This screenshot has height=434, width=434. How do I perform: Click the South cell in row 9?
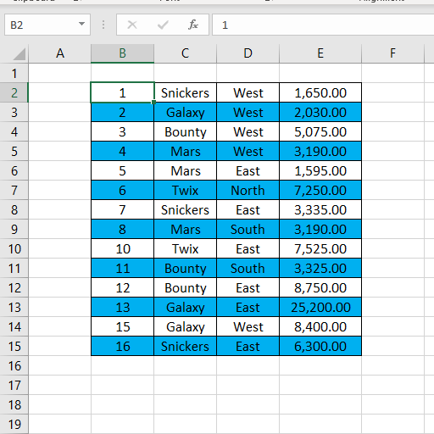[x=248, y=229]
